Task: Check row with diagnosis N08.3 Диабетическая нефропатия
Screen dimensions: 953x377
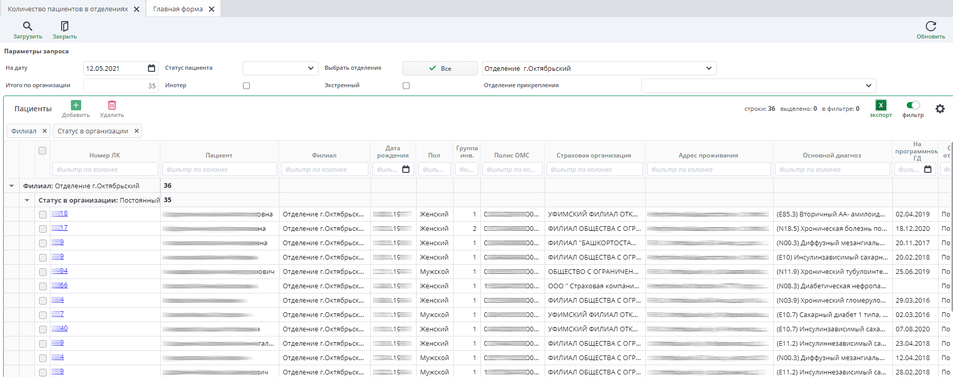Action: pos(43,286)
